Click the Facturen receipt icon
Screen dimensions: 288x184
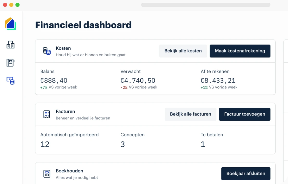pyautogui.click(x=47, y=114)
